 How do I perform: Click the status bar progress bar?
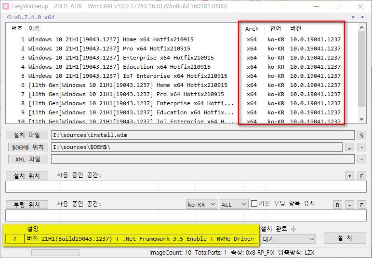55,253
